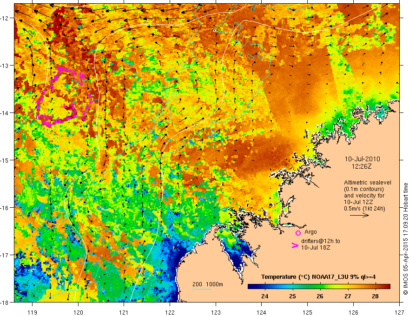Click the black velocity scale arrow

359,215
